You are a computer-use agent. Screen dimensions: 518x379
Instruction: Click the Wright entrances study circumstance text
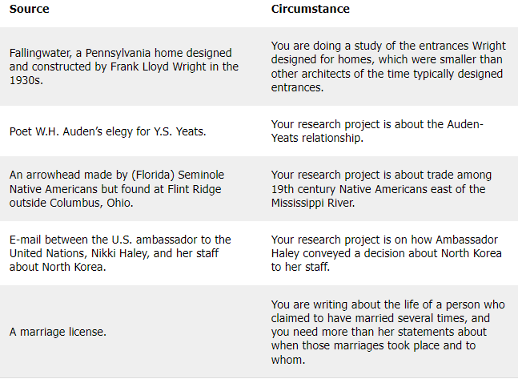[387, 67]
